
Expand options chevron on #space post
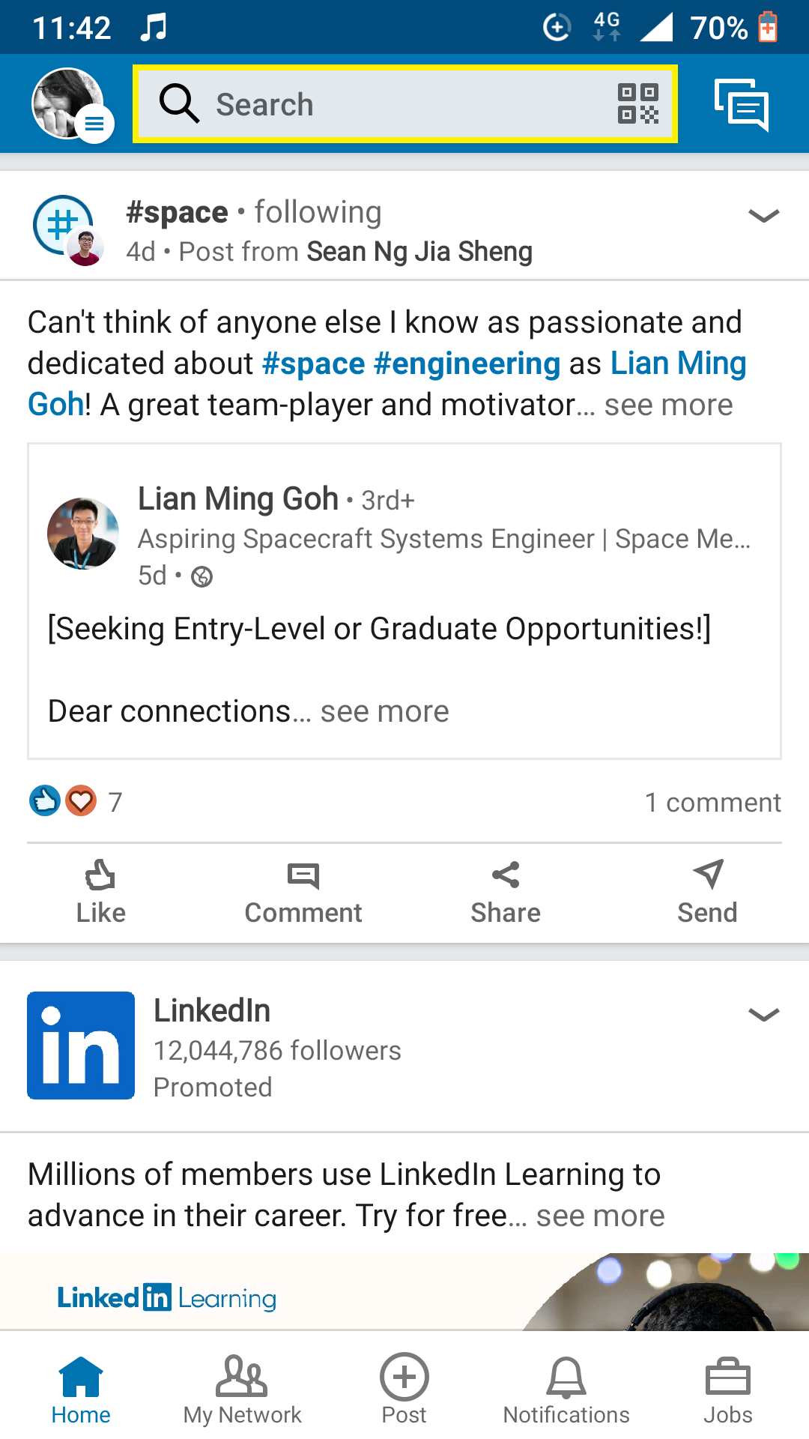[763, 216]
